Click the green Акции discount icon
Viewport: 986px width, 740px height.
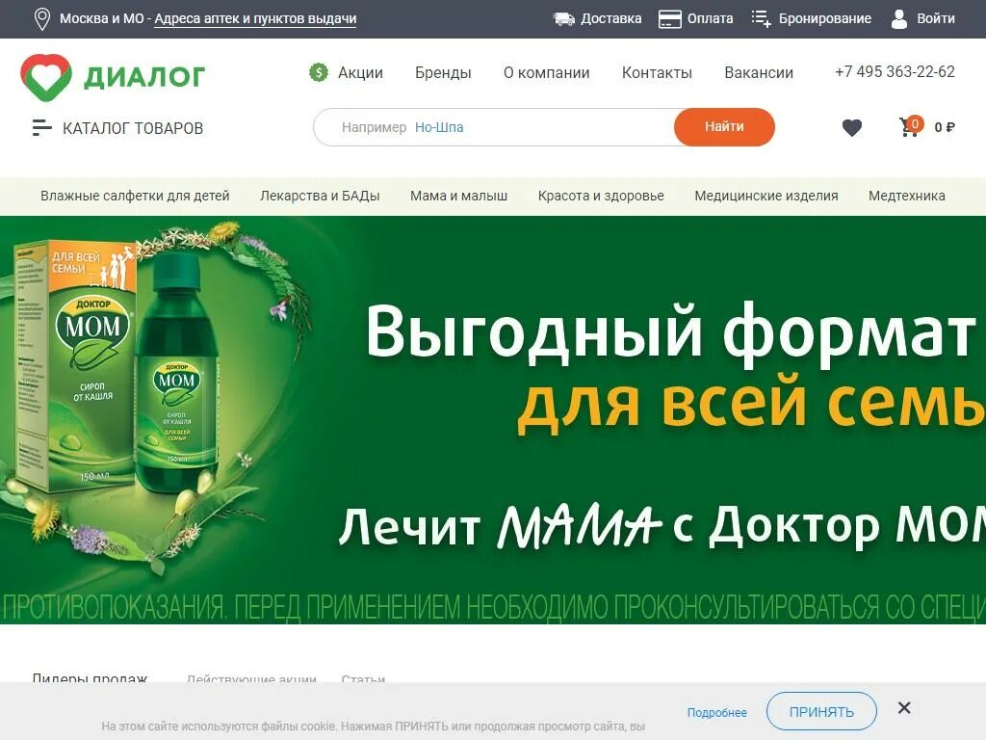pyautogui.click(x=319, y=72)
